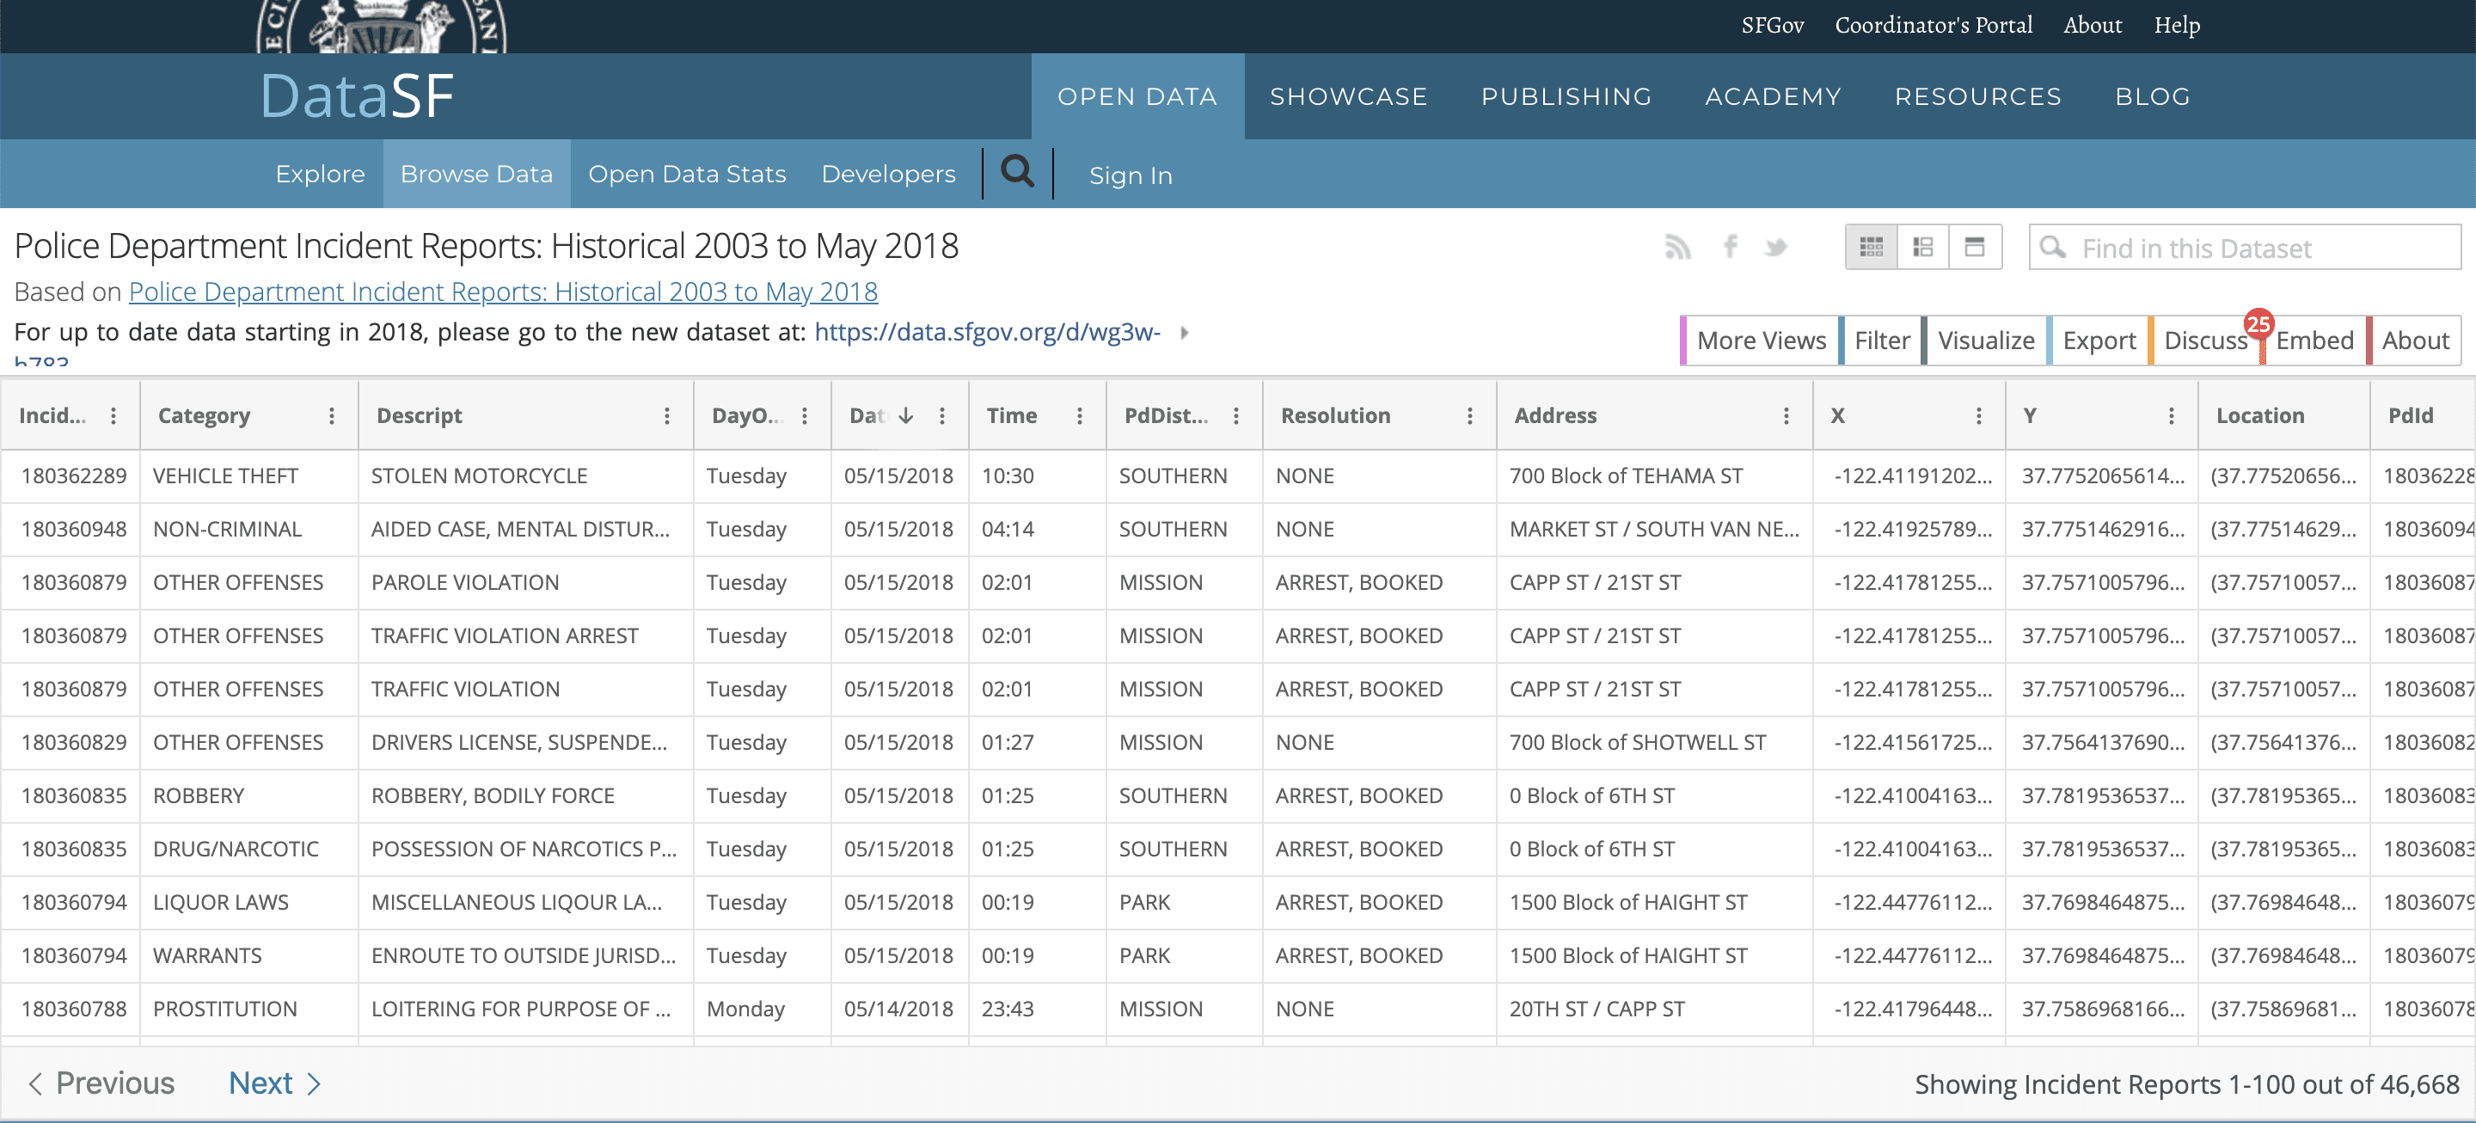Open the Discuss tab with 25 badge

pyautogui.click(x=2205, y=341)
